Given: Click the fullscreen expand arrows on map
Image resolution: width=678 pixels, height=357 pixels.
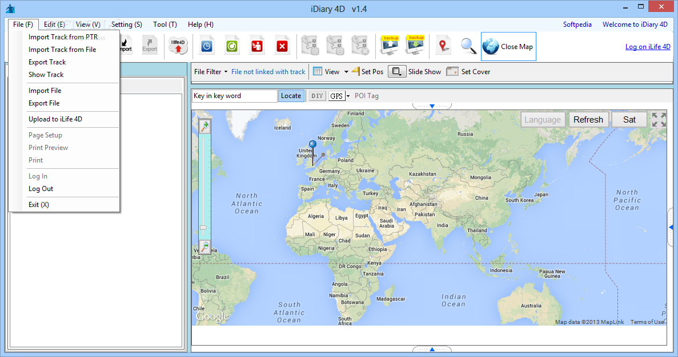Looking at the screenshot, I should [659, 120].
